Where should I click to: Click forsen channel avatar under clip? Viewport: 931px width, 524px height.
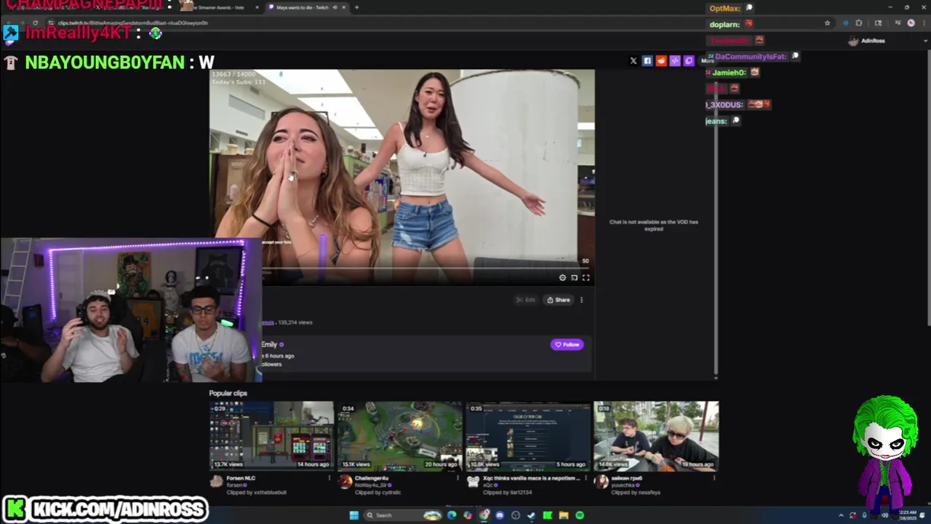pos(216,481)
